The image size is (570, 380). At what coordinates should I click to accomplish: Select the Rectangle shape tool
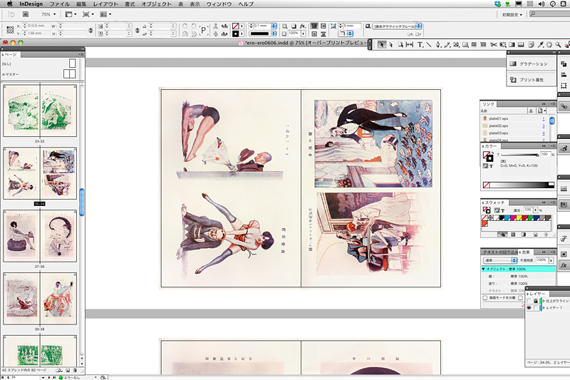click(x=465, y=44)
